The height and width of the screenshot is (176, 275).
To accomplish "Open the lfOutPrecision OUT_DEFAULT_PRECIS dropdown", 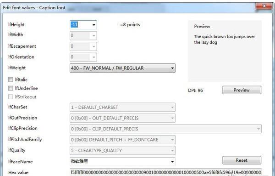I will pos(122,118).
